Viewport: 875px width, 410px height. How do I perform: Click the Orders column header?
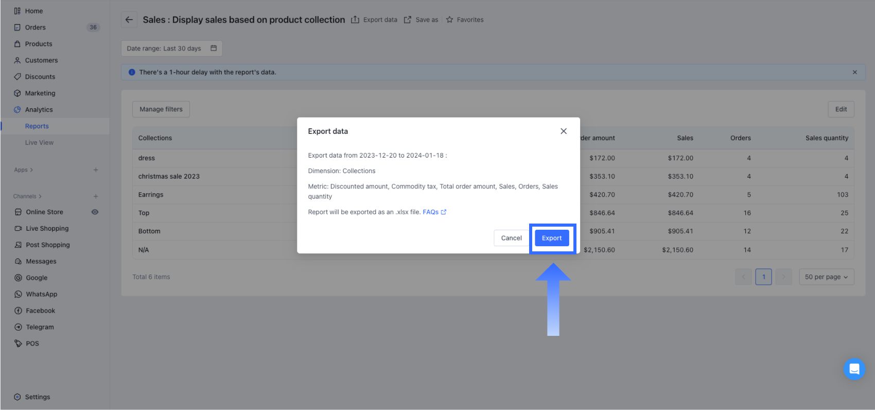point(740,138)
